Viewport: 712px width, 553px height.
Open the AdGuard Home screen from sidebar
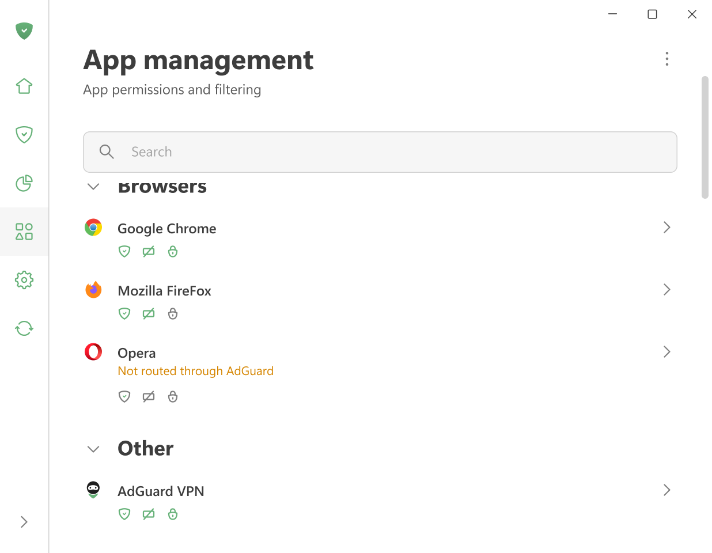point(24,85)
